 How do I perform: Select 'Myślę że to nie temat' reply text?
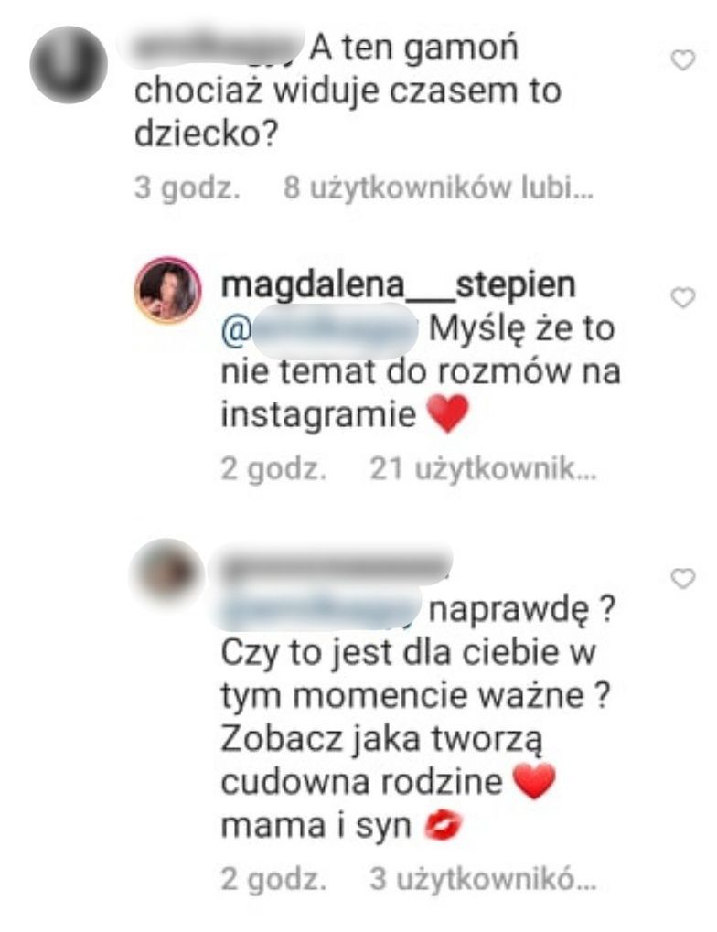tap(421, 371)
